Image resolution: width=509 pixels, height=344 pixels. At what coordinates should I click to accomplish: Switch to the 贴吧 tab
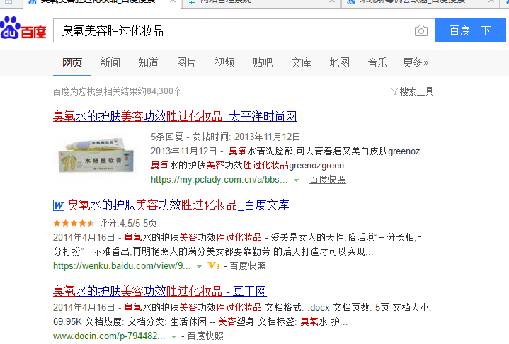(263, 62)
